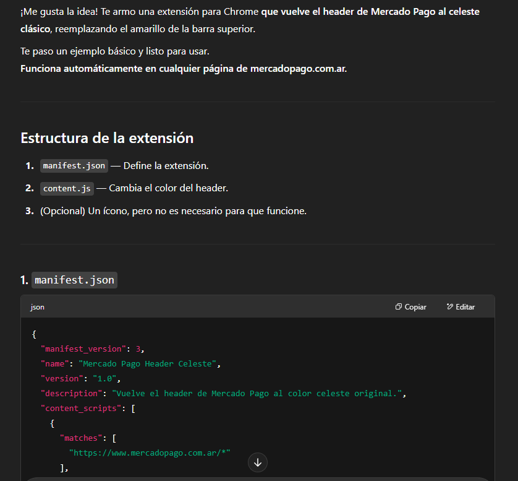Click the pencil icon beside Editar

pyautogui.click(x=449, y=306)
